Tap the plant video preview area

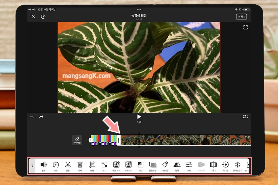coord(139,67)
